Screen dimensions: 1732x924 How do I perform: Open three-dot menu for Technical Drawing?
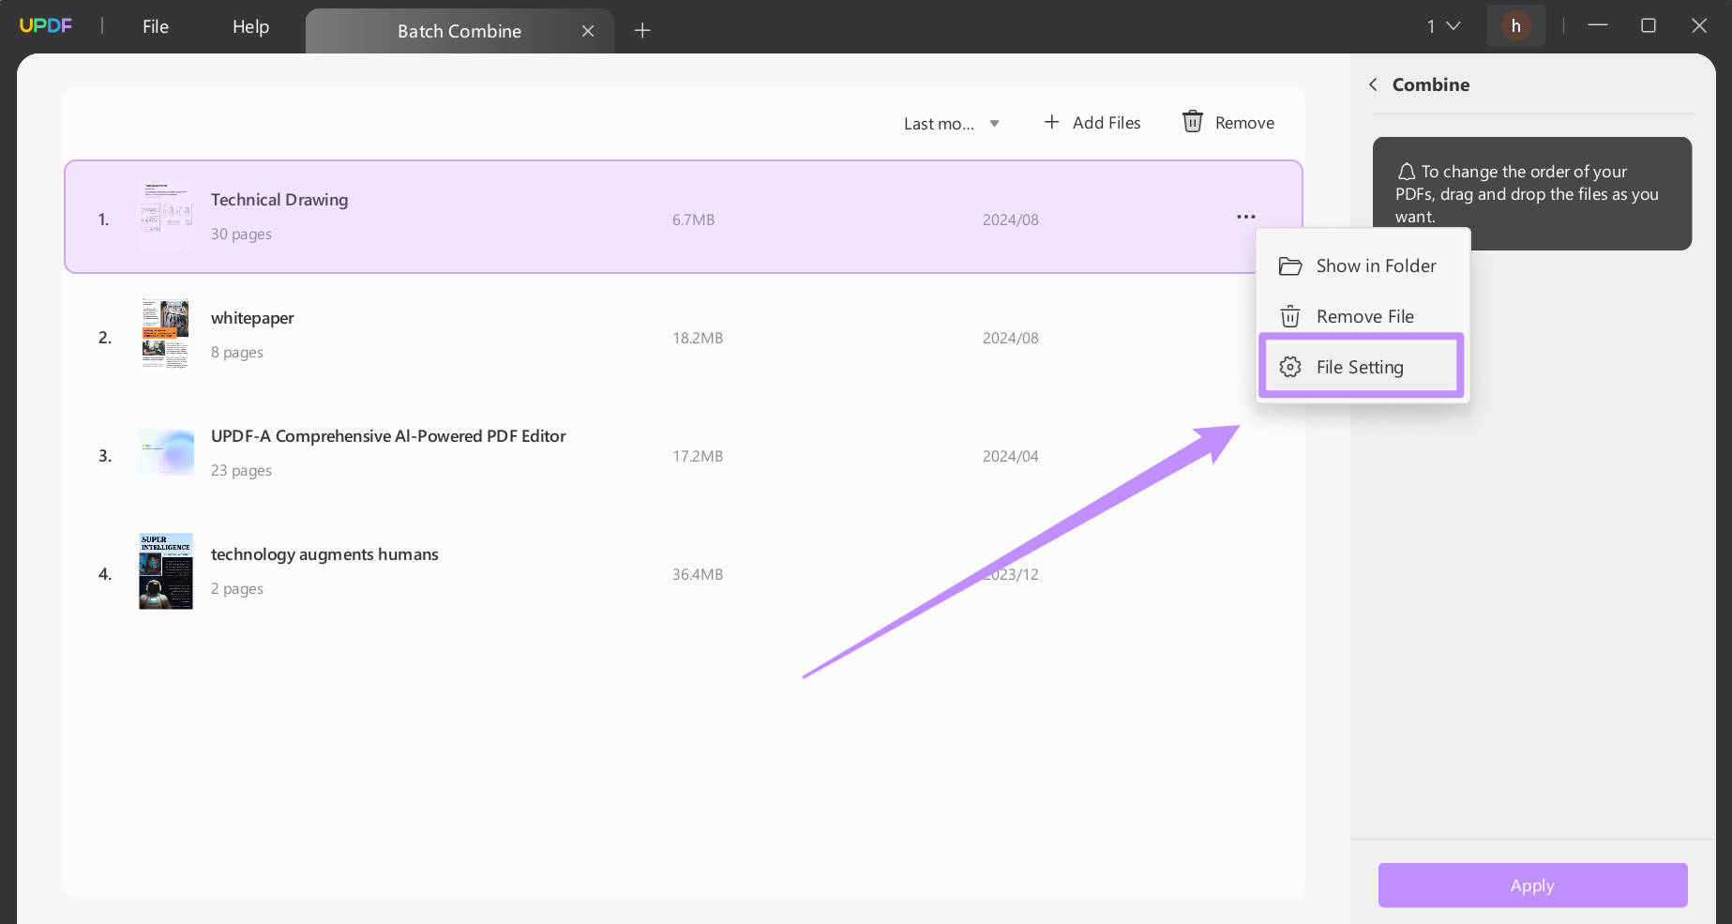tap(1245, 217)
